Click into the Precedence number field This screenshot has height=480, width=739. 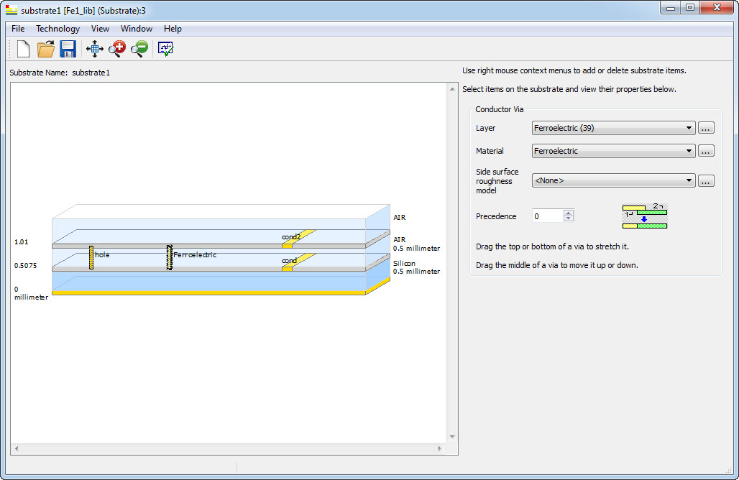547,216
